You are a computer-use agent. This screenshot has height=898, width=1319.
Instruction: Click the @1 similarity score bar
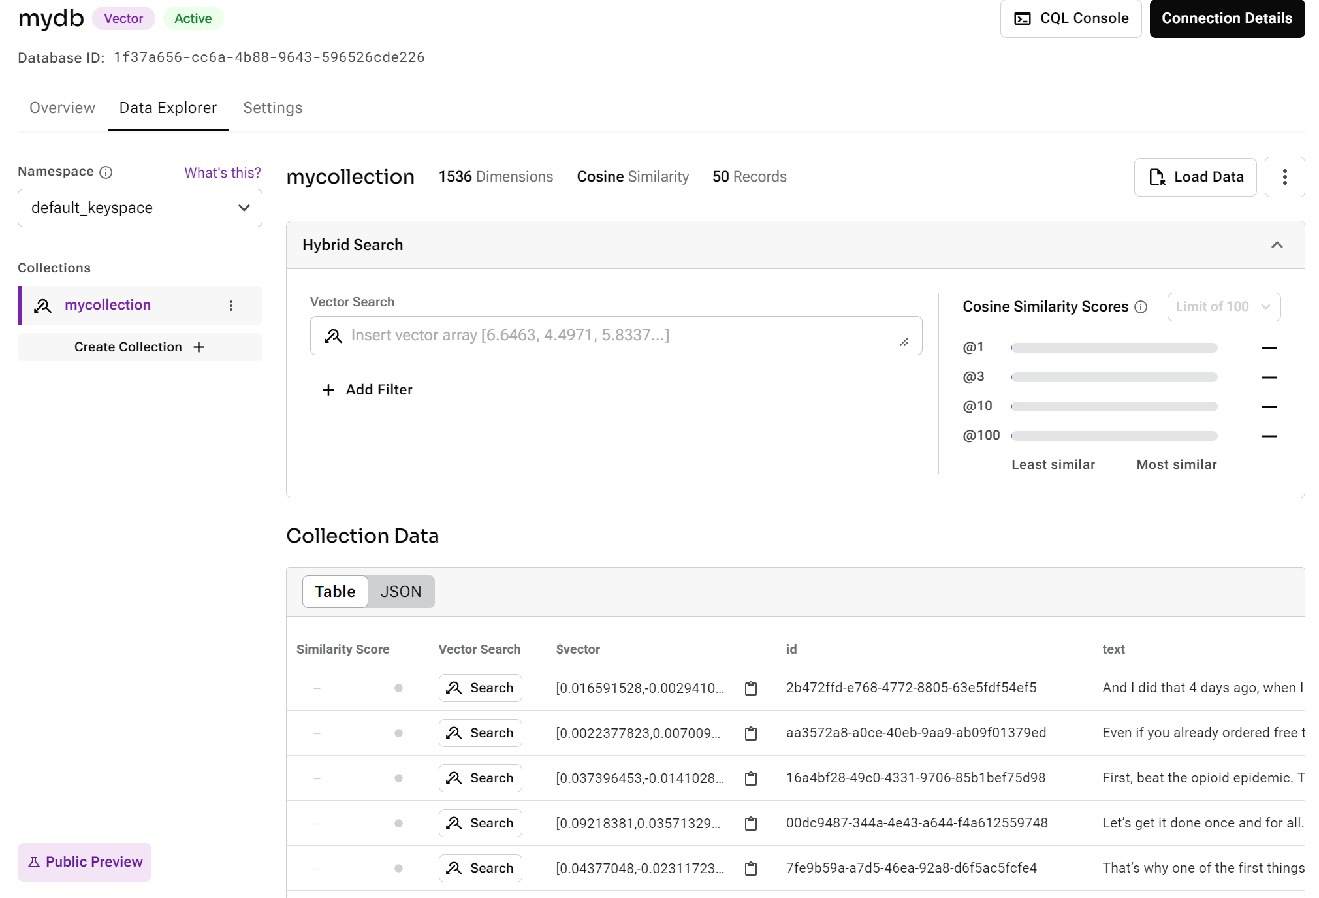coord(1113,348)
